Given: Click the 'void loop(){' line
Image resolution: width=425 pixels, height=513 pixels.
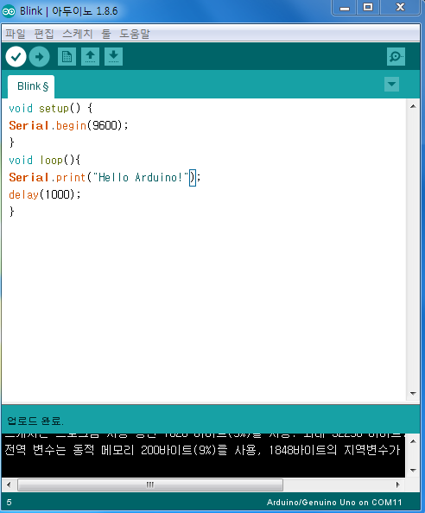Looking at the screenshot, I should (x=45, y=160).
